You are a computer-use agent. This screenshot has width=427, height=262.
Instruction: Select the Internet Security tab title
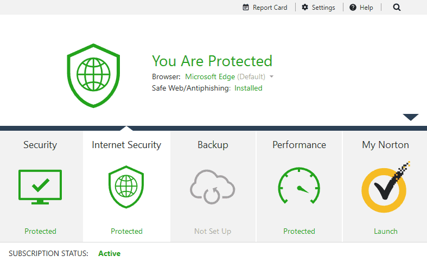[x=126, y=145]
